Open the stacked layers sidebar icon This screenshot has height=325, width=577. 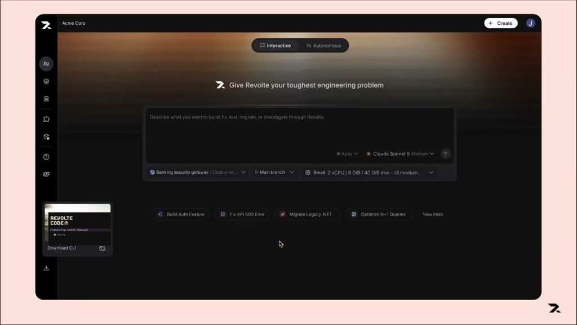coord(46,81)
